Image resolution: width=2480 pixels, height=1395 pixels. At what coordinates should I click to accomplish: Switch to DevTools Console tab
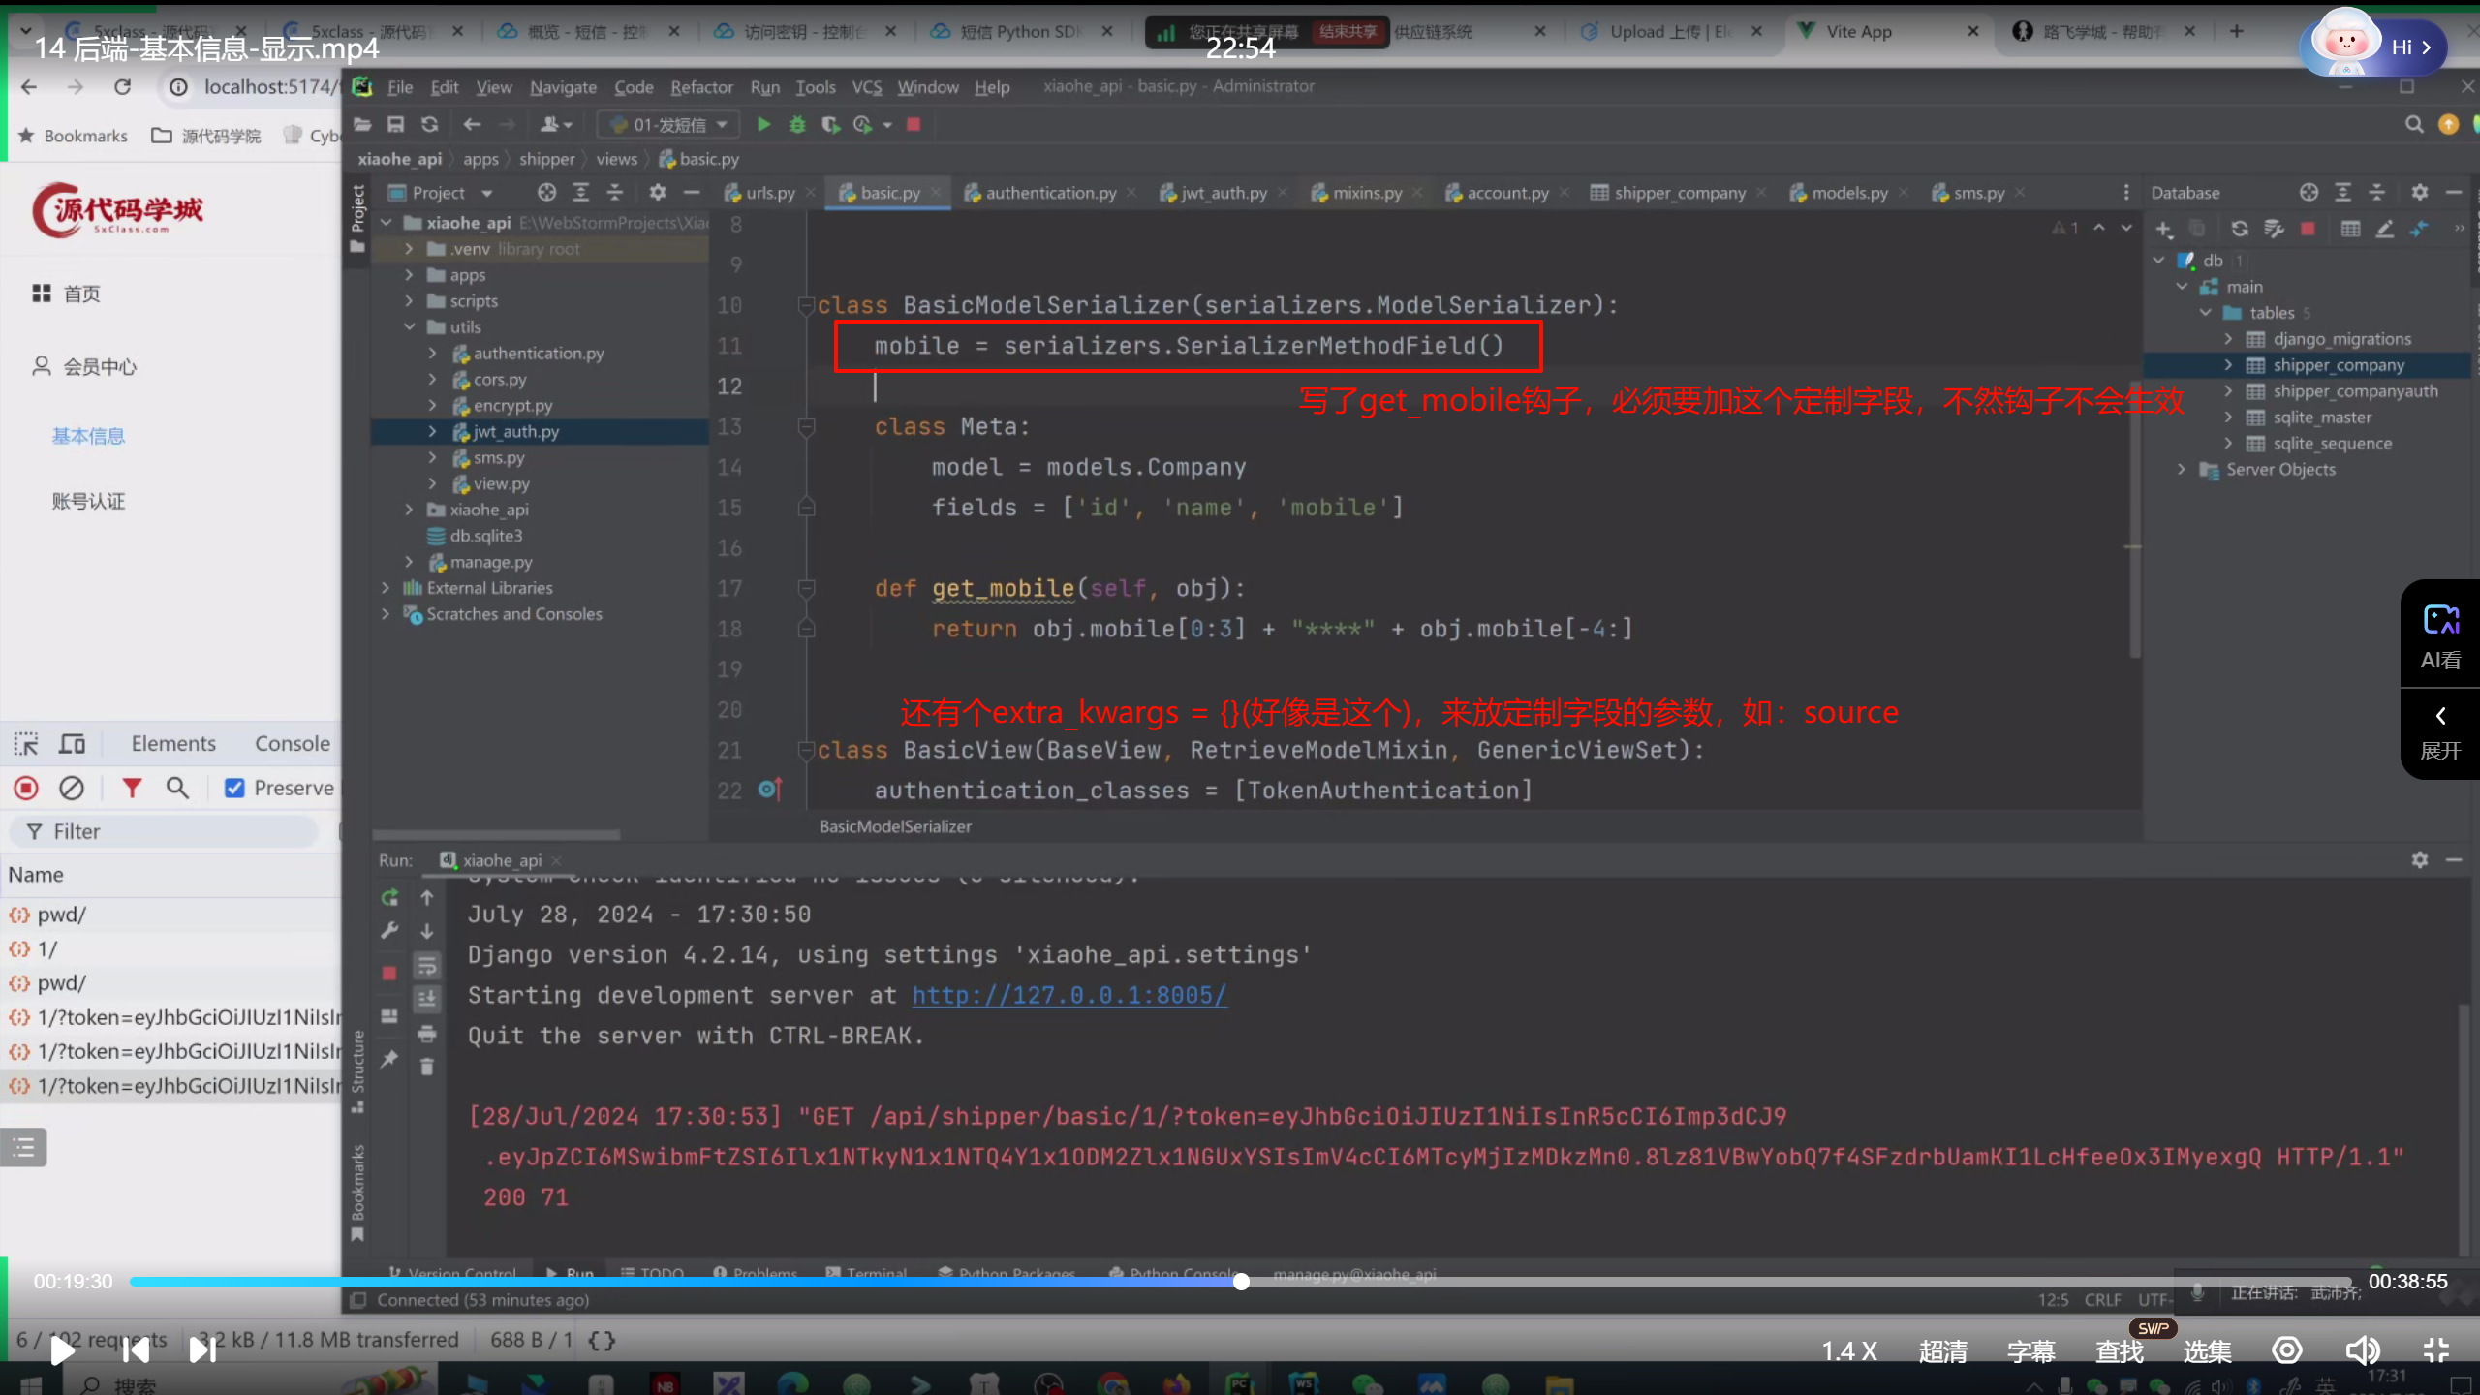(x=293, y=744)
